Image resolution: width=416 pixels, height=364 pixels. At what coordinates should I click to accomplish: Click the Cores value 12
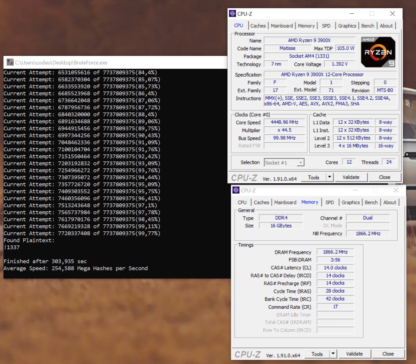(x=349, y=162)
